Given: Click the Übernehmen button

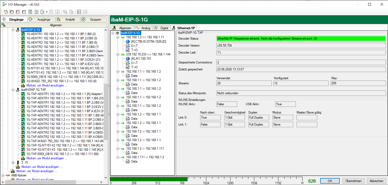Looking at the screenshot, I should [x=353, y=181].
